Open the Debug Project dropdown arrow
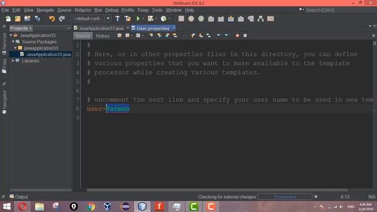 point(156,19)
